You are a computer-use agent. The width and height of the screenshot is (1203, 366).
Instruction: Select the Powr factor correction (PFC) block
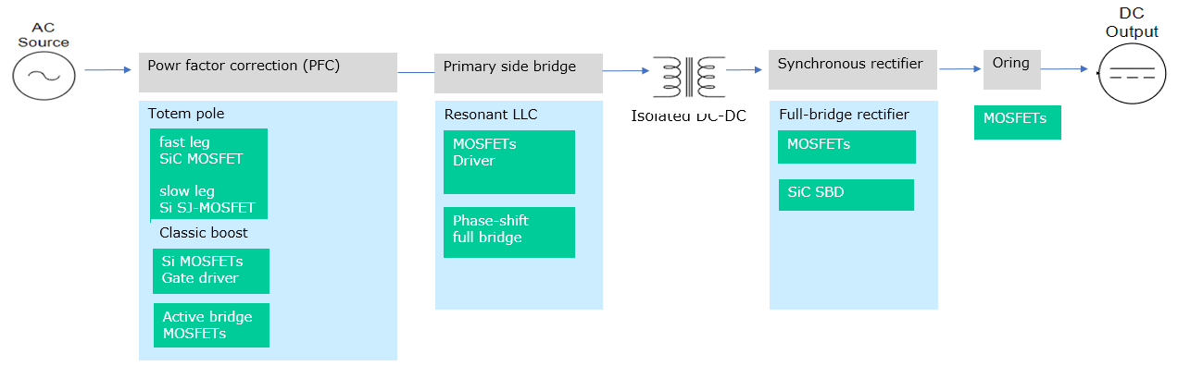click(268, 72)
